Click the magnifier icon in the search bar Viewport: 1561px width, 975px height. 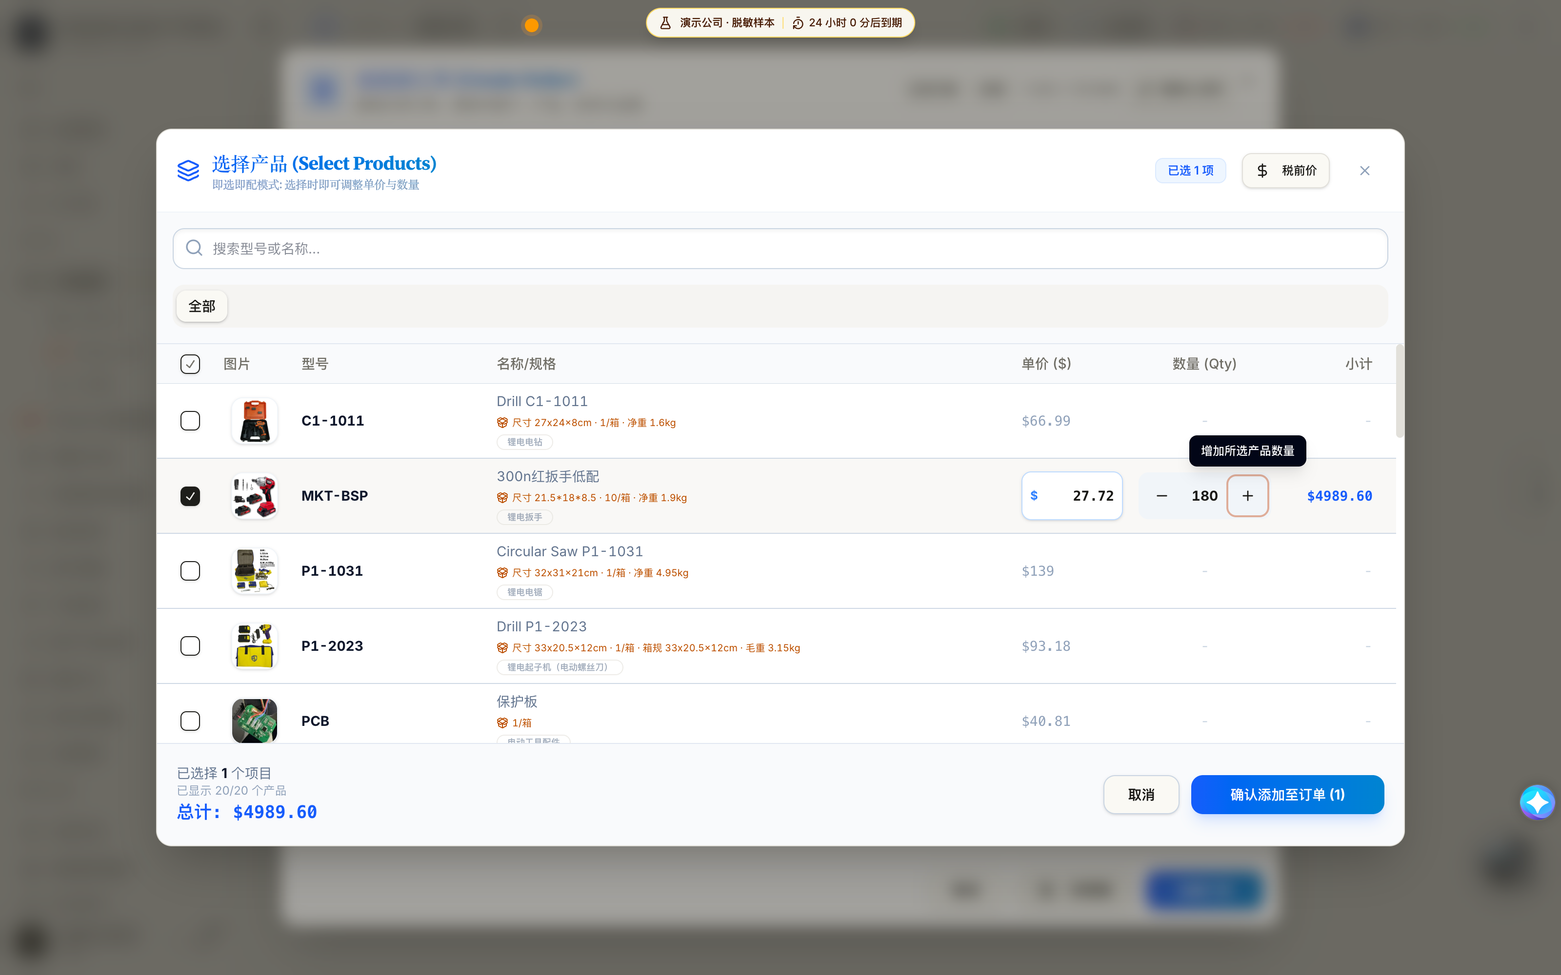194,248
